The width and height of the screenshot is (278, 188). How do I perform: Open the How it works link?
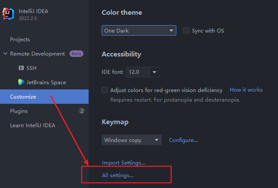pos(246,90)
